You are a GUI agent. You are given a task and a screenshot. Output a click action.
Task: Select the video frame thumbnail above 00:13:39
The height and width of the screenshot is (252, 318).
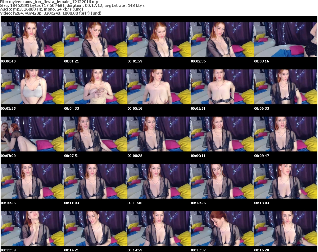coord(32,228)
